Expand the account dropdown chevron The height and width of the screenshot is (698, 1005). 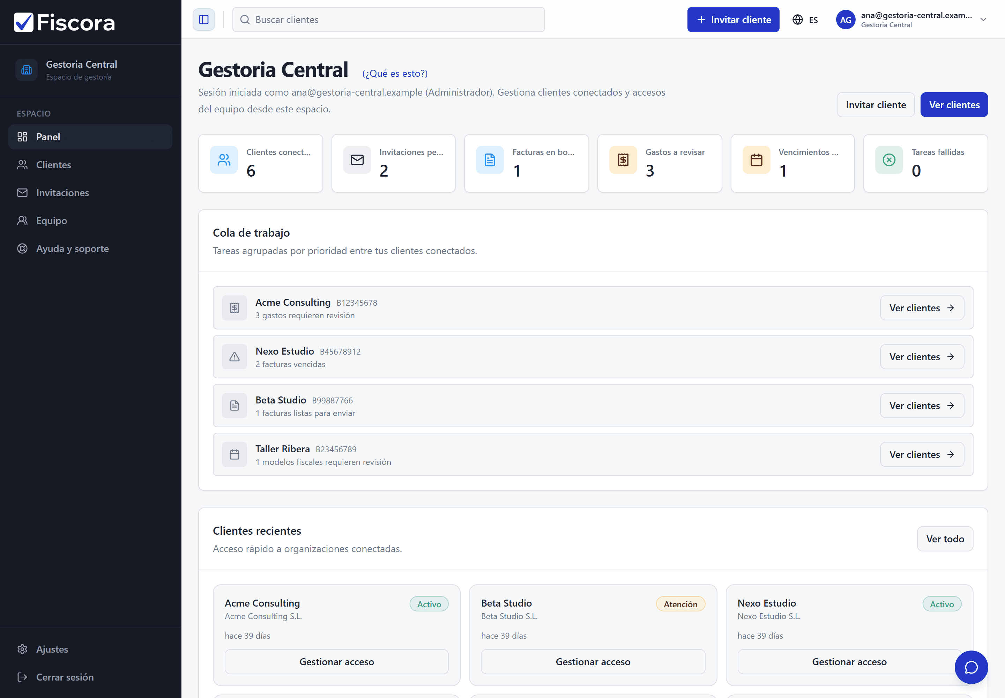pyautogui.click(x=983, y=20)
